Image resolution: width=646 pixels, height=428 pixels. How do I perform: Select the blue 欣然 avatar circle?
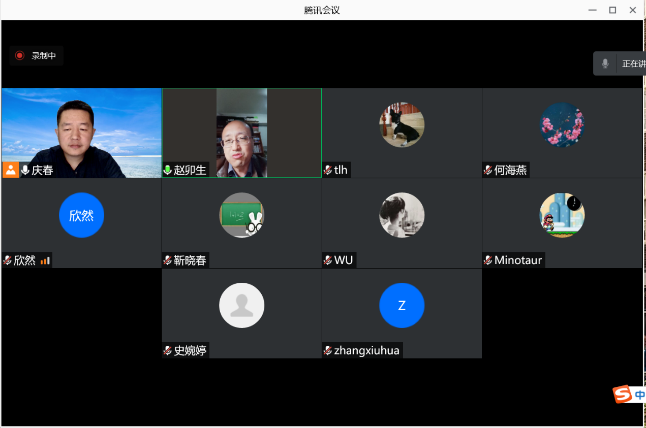(81, 215)
